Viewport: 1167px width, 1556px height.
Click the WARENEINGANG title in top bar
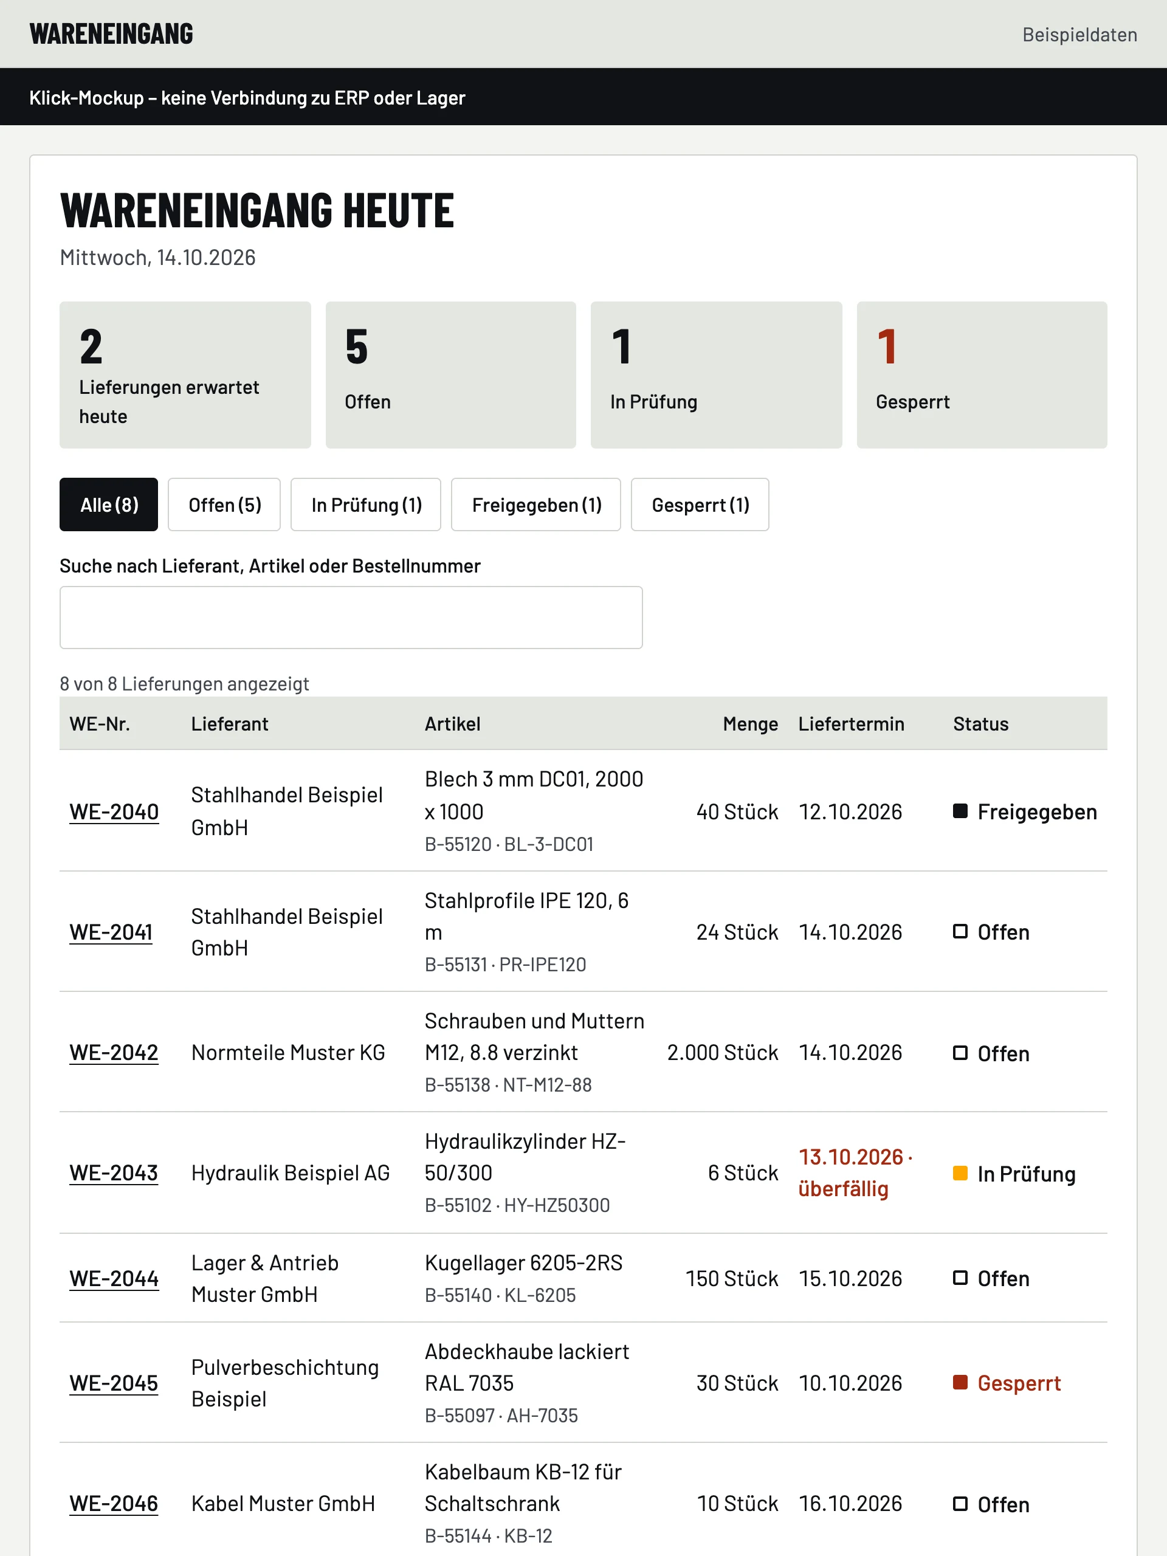(111, 34)
